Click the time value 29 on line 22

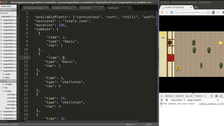[63, 98]
